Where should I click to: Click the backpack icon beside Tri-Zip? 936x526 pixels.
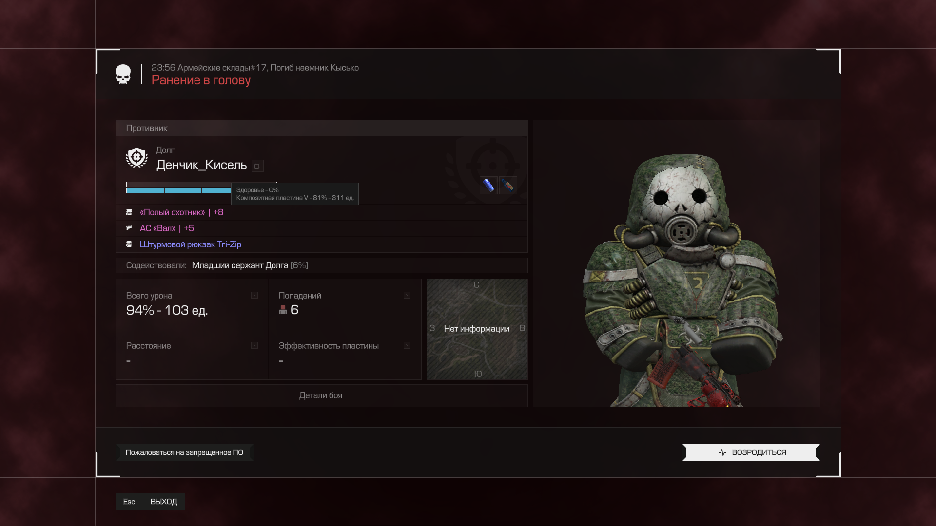click(x=129, y=244)
